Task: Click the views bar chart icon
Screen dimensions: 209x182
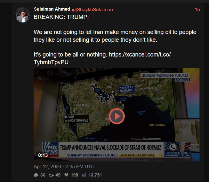Action: pyautogui.click(x=84, y=175)
